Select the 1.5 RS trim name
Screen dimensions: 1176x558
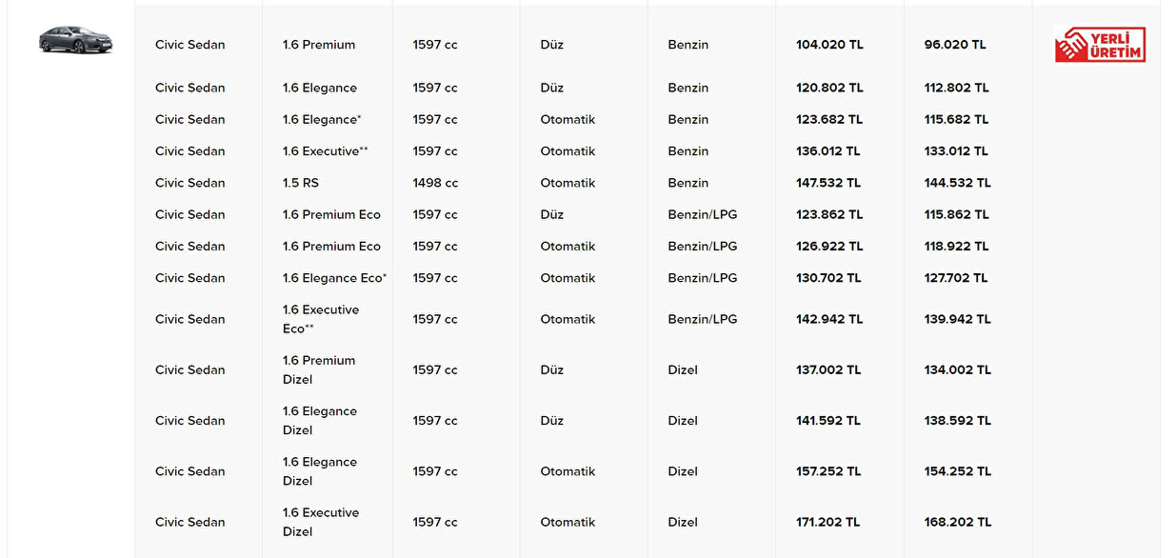point(301,183)
